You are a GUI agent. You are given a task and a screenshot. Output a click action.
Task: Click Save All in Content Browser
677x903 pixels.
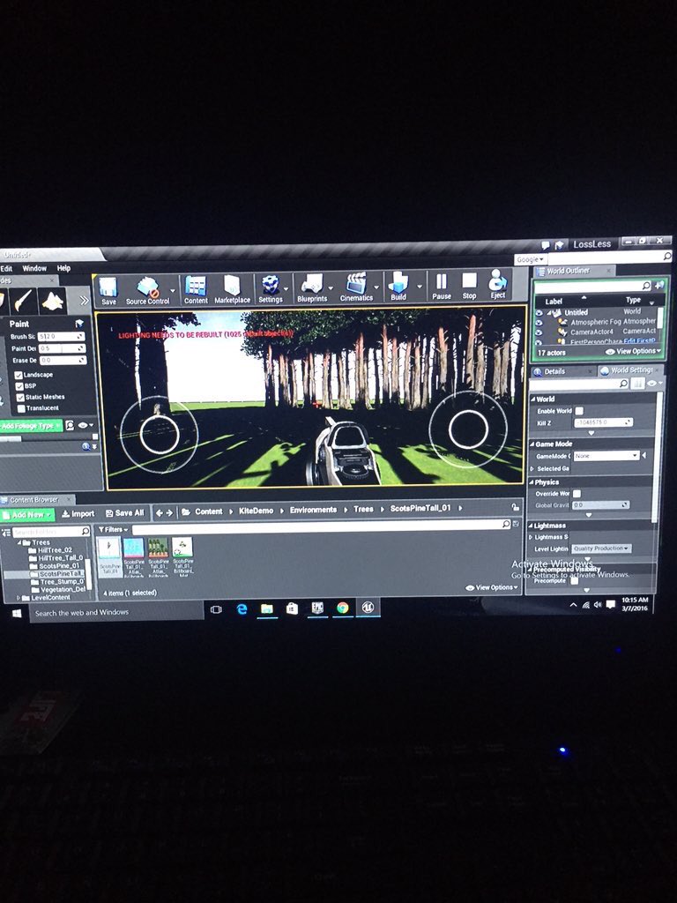point(124,513)
